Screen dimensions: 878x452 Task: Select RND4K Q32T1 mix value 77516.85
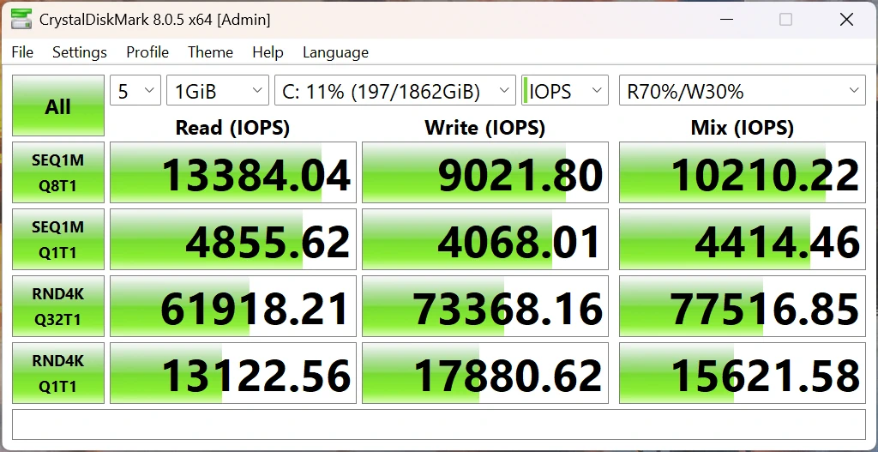click(x=743, y=306)
